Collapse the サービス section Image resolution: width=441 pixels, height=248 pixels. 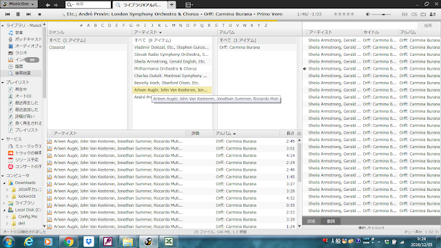pyautogui.click(x=3, y=139)
